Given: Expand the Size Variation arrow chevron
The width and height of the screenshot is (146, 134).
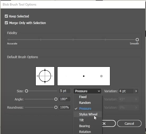Looking at the screenshot, I should pos(136,91).
